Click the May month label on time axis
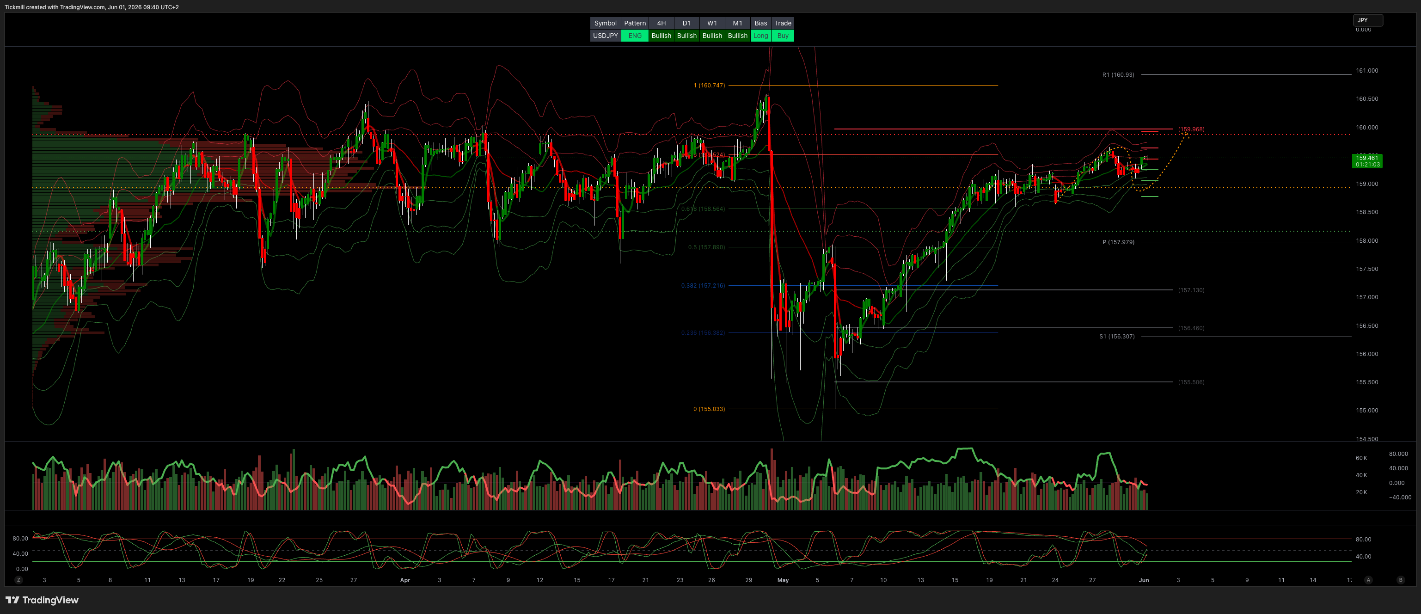Image resolution: width=1421 pixels, height=614 pixels. click(x=783, y=580)
